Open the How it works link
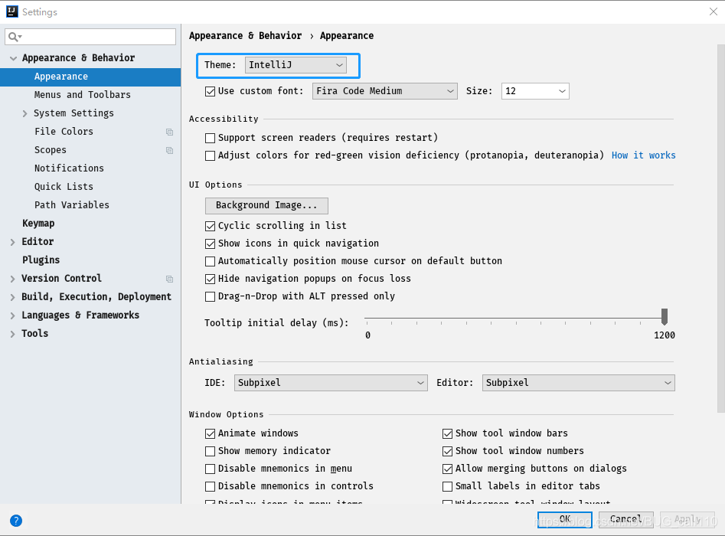725x536 pixels. (x=643, y=155)
